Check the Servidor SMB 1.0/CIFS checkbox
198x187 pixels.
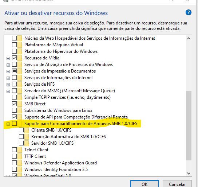tap(21, 143)
